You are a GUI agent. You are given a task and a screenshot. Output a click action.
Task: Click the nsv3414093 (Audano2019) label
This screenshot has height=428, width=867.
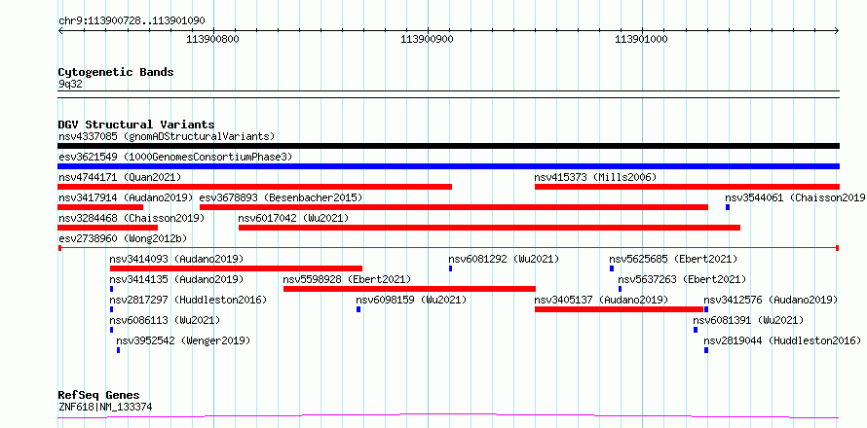tap(176, 259)
